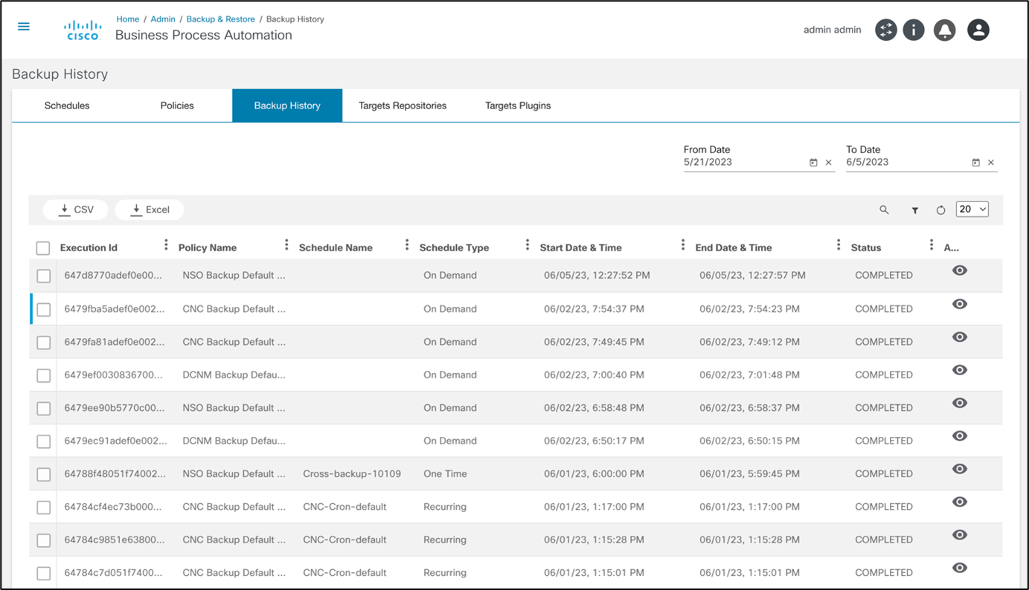The height and width of the screenshot is (590, 1029).
Task: Check the row for execution 647d8770adef0e00
Action: click(x=44, y=276)
